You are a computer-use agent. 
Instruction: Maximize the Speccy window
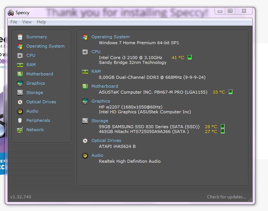click(x=230, y=11)
